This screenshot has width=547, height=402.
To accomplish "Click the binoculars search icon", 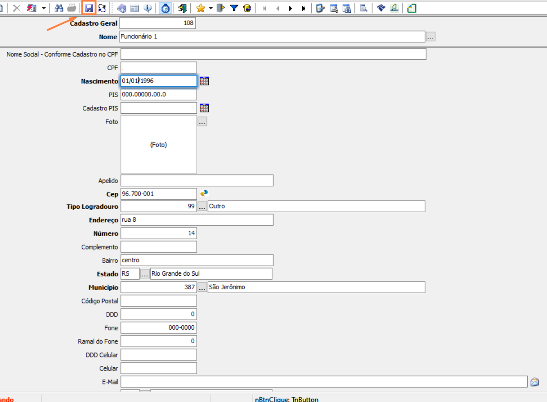I will [x=59, y=8].
